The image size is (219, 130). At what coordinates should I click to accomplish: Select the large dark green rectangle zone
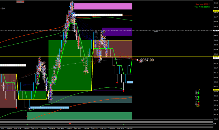[x=70, y=65]
